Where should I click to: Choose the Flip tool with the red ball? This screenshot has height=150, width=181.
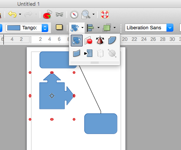(88, 41)
